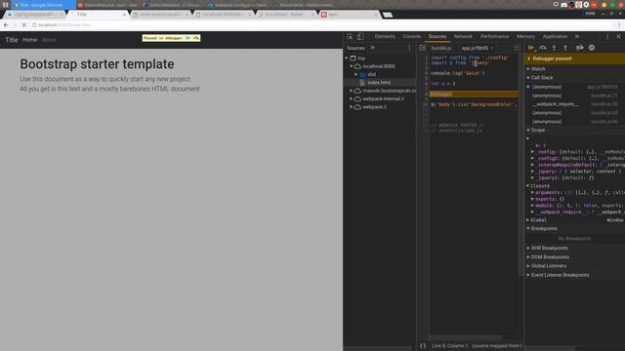Expand the webpack:// node

click(x=352, y=107)
